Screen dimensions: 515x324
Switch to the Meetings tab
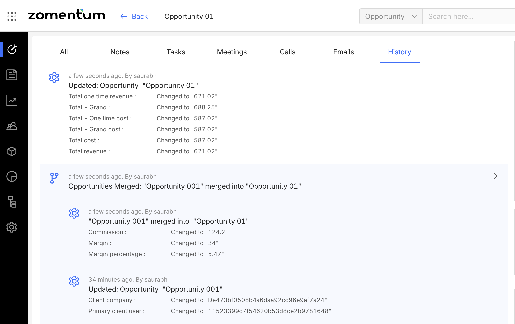(x=232, y=52)
